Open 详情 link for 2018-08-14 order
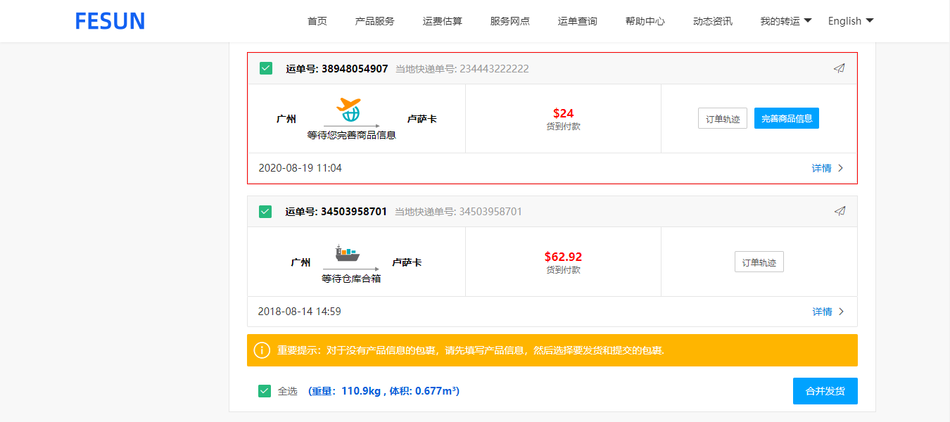The height and width of the screenshot is (422, 950). (822, 312)
